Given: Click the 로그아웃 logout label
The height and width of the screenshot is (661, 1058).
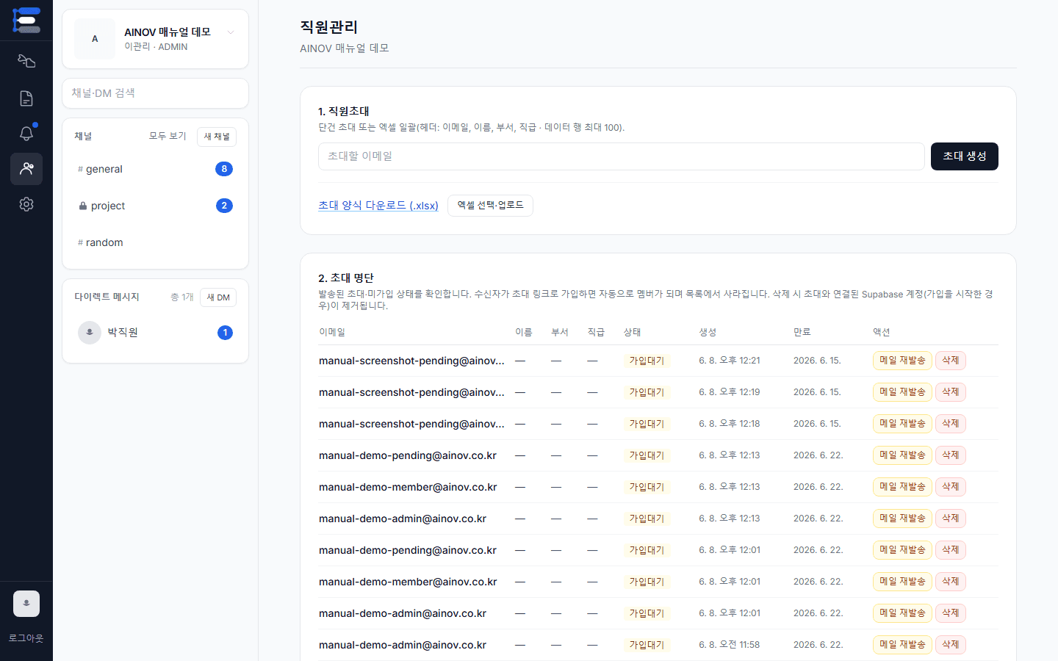Looking at the screenshot, I should point(26,638).
